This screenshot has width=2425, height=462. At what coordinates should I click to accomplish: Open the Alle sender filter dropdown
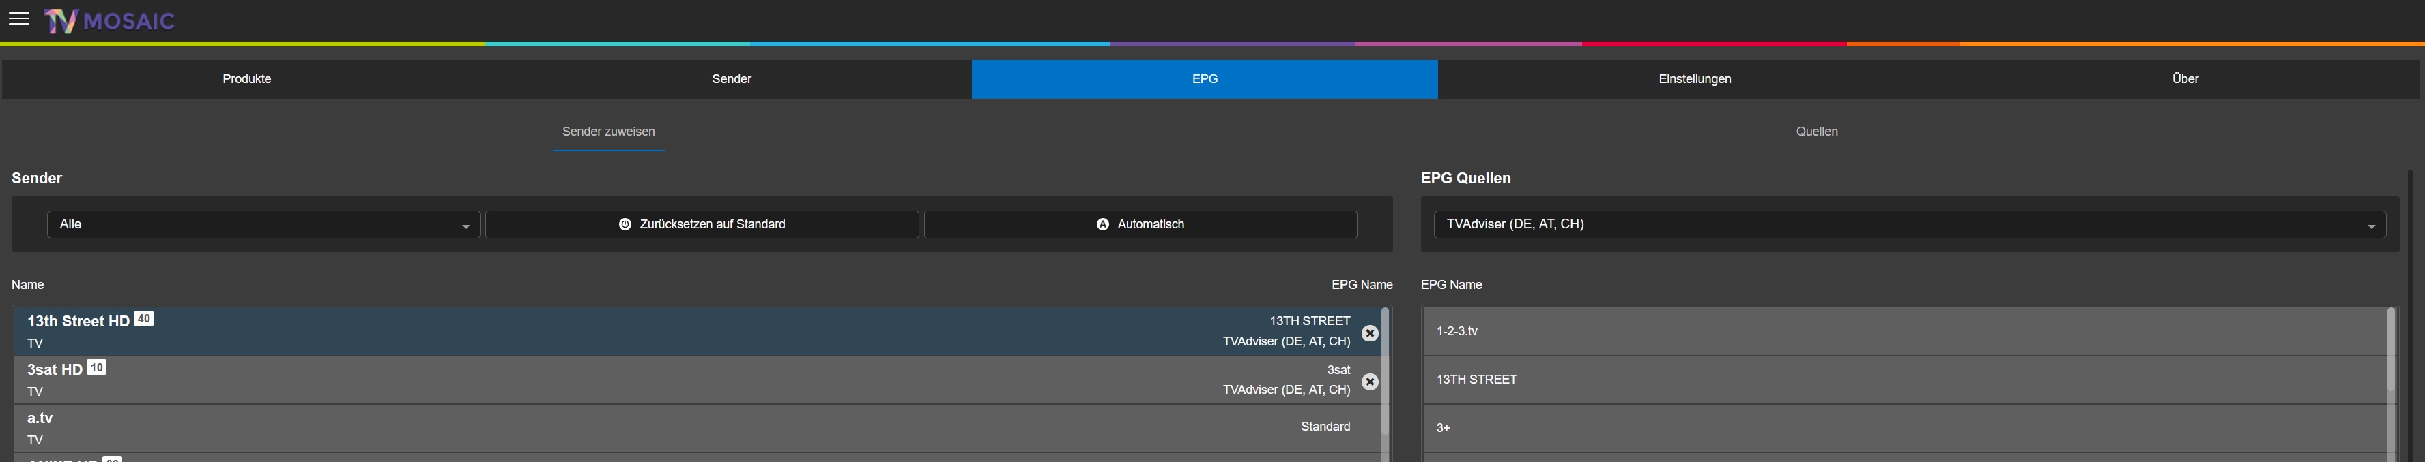tap(263, 224)
